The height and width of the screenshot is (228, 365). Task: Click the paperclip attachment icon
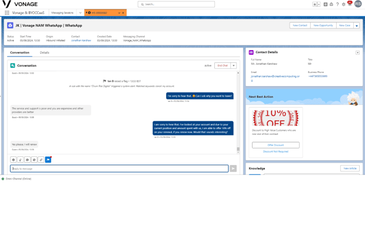pos(41,160)
